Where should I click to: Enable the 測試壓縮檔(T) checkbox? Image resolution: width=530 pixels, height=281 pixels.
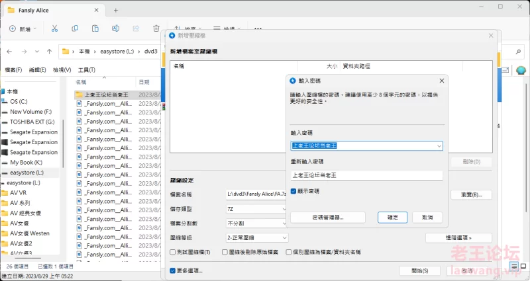click(x=174, y=252)
